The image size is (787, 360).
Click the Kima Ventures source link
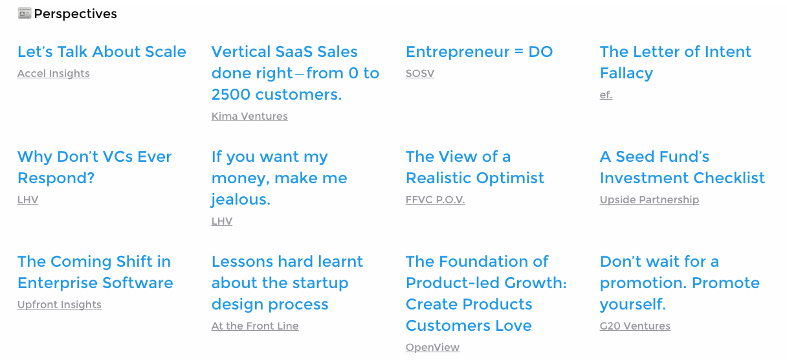pos(249,117)
